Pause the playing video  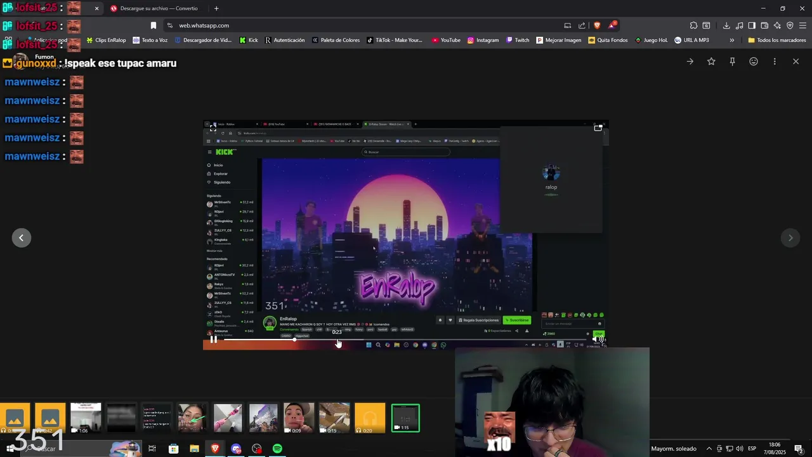click(x=214, y=340)
